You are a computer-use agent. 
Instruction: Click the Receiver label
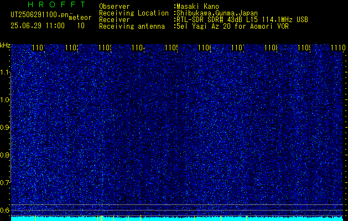coord(115,20)
